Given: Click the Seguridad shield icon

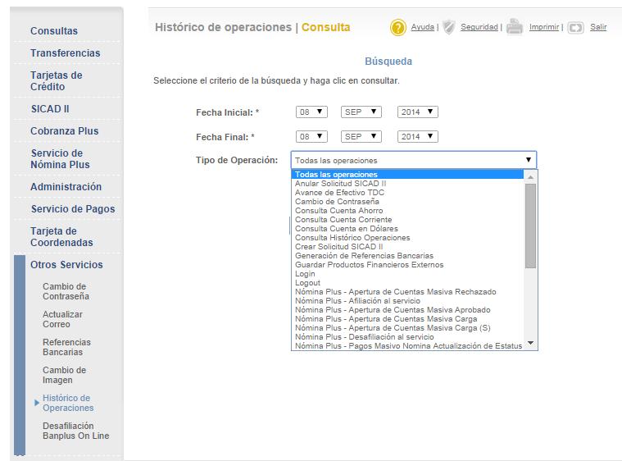Looking at the screenshot, I should (448, 27).
